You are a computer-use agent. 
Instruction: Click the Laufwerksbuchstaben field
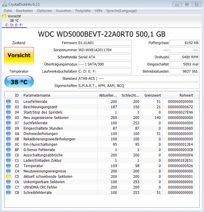[x=105, y=71]
